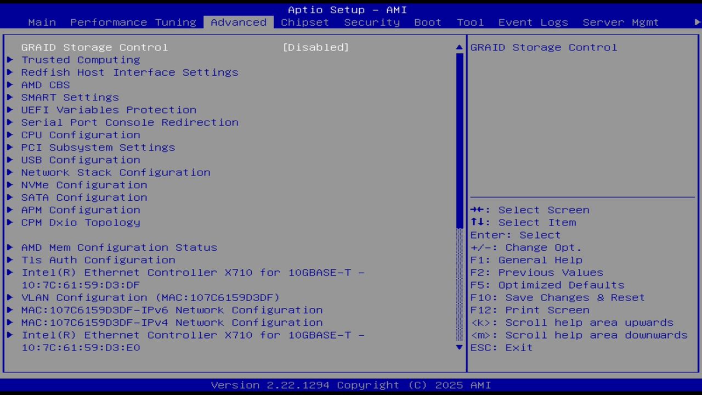
Task: Open Serial Port Console Redirection
Action: click(x=129, y=122)
